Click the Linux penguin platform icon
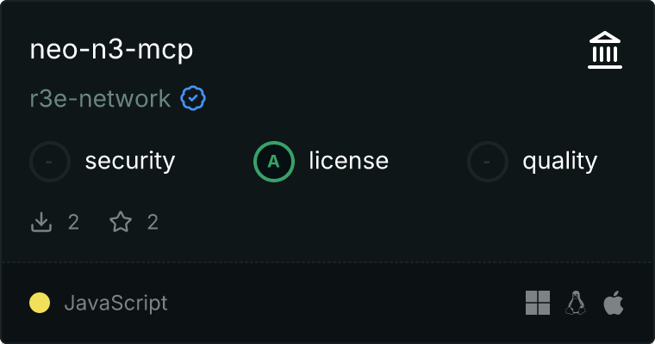The width and height of the screenshot is (655, 344). pos(576,303)
